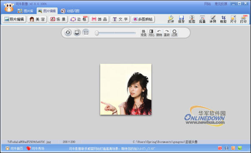Print the photo with 打印 icon

[x=243, y=19]
